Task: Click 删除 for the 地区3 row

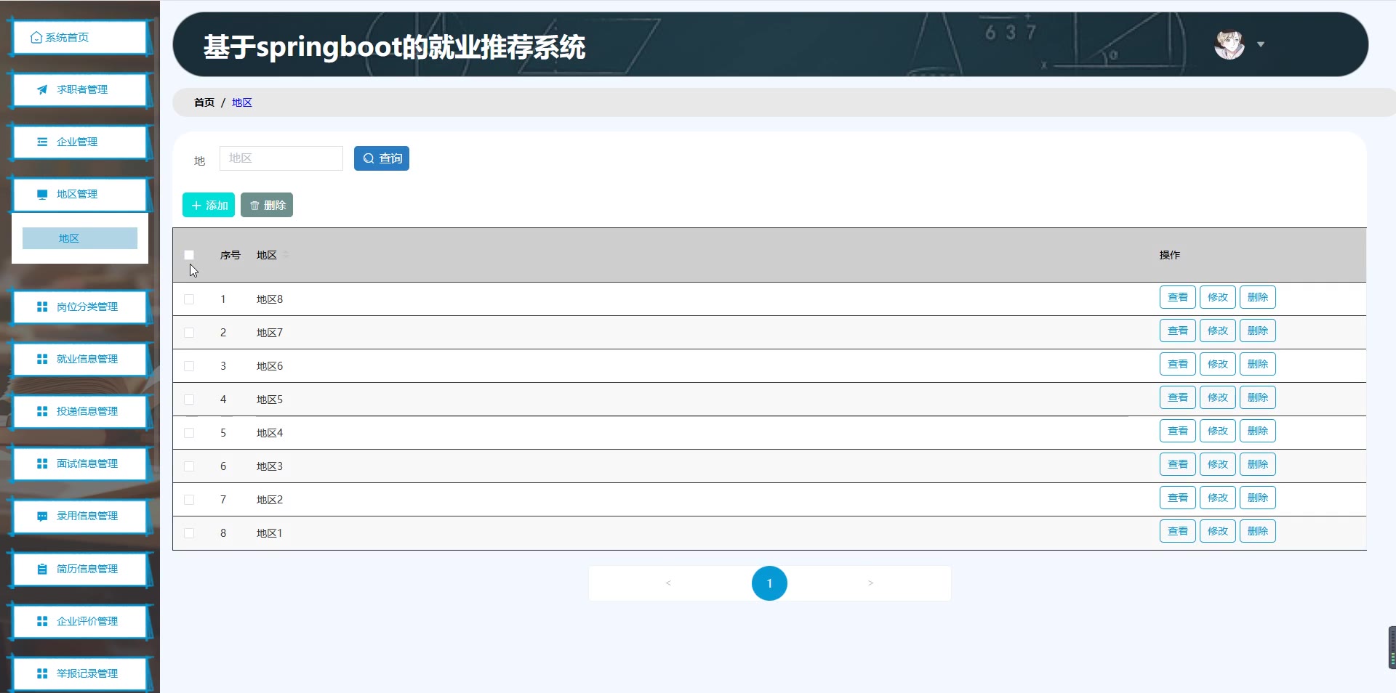Action: coord(1258,465)
